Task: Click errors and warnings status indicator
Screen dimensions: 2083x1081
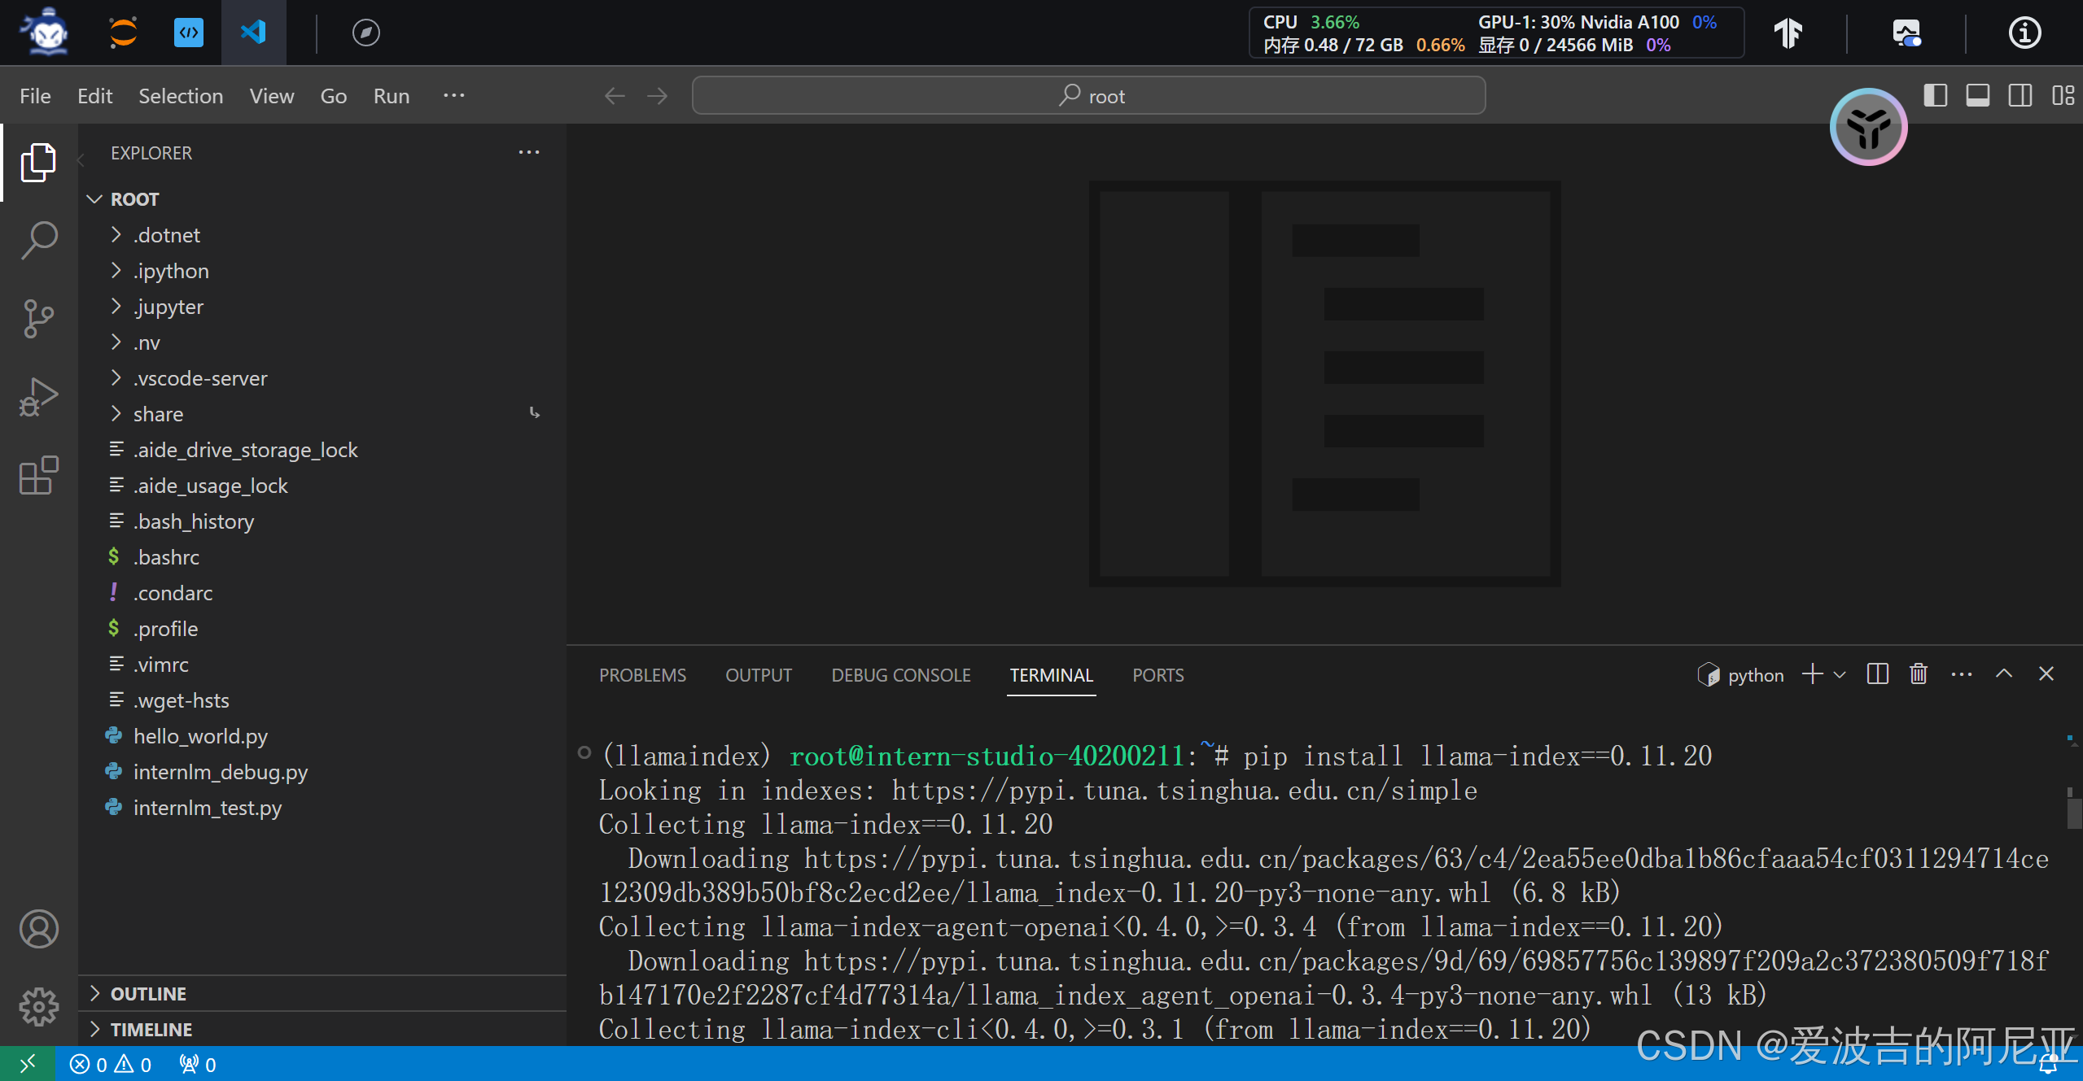Action: tap(111, 1065)
